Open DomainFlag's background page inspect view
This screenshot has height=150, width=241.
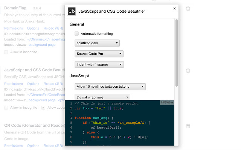click(x=42, y=45)
